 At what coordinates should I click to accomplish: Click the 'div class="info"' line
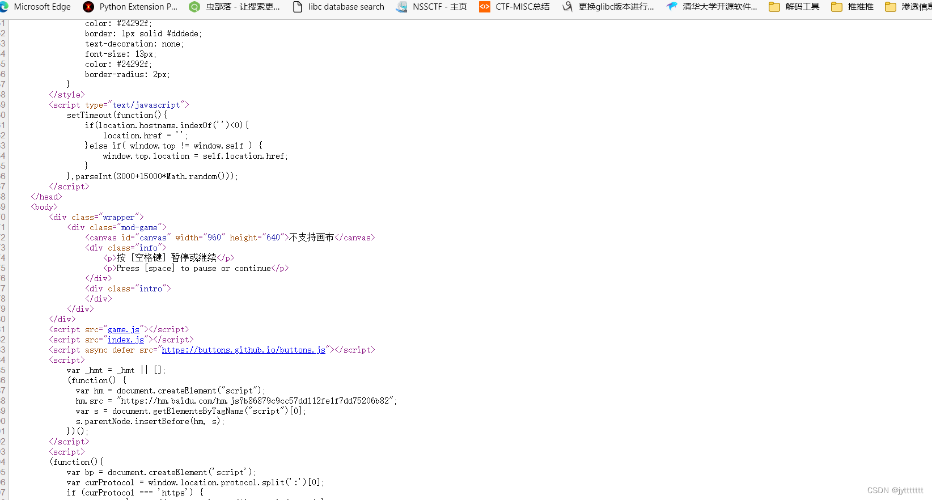[x=126, y=248]
